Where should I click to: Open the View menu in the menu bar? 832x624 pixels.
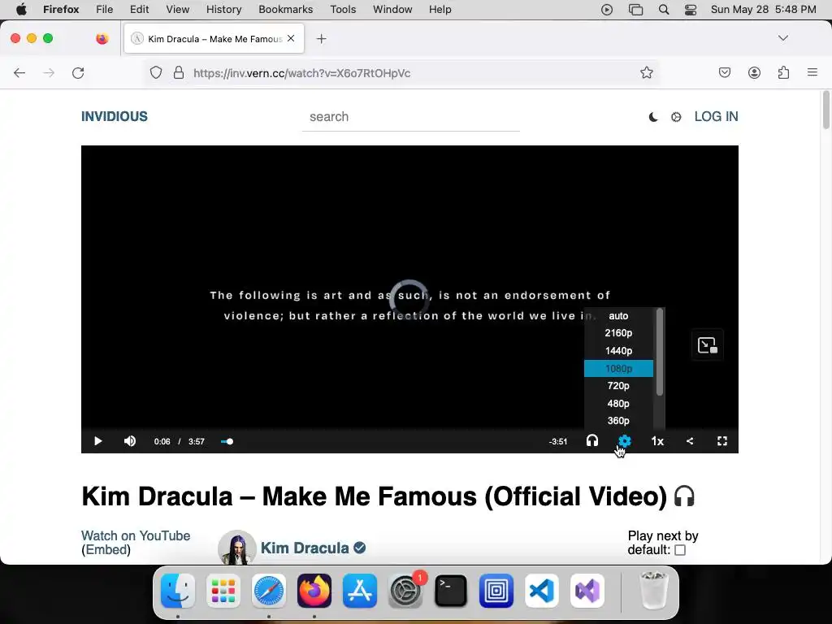pyautogui.click(x=177, y=9)
